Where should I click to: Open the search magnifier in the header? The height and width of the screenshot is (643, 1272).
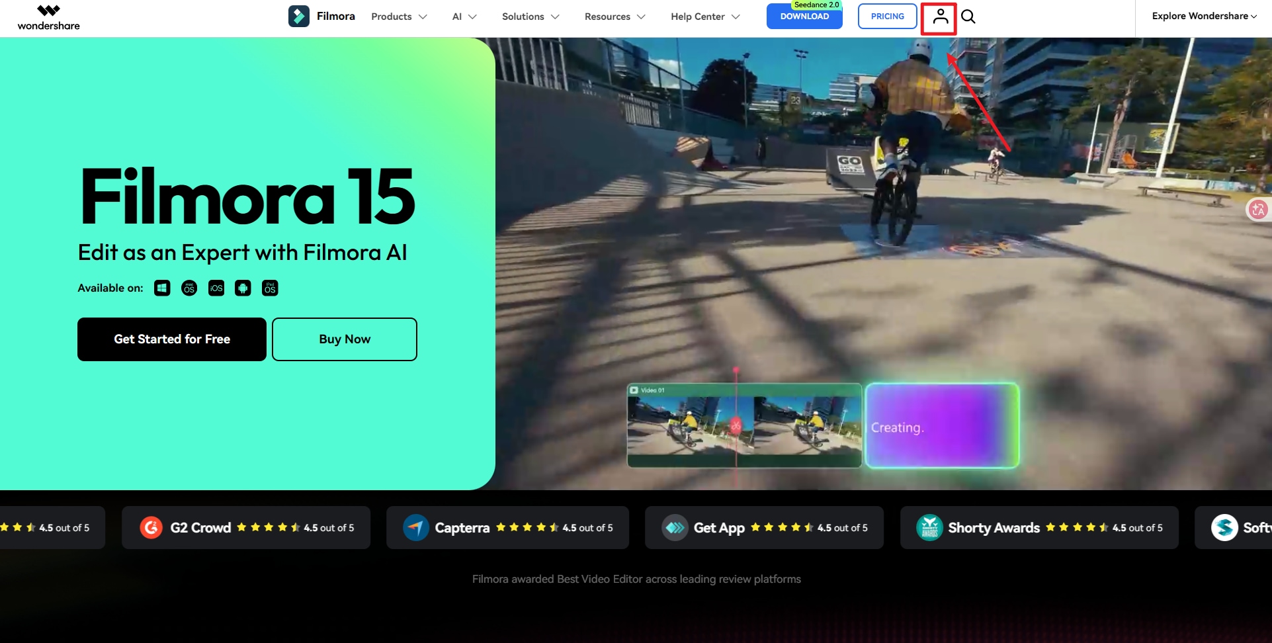pos(968,17)
